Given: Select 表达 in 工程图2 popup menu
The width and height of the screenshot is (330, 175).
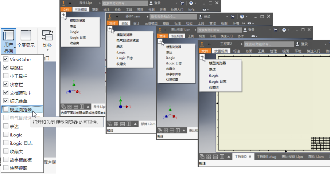Looking at the screenshot, I should click(212, 69).
